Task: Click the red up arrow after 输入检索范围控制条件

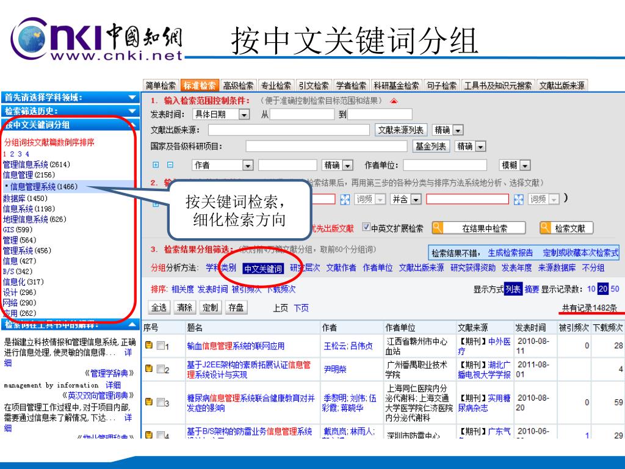Action: [x=394, y=101]
